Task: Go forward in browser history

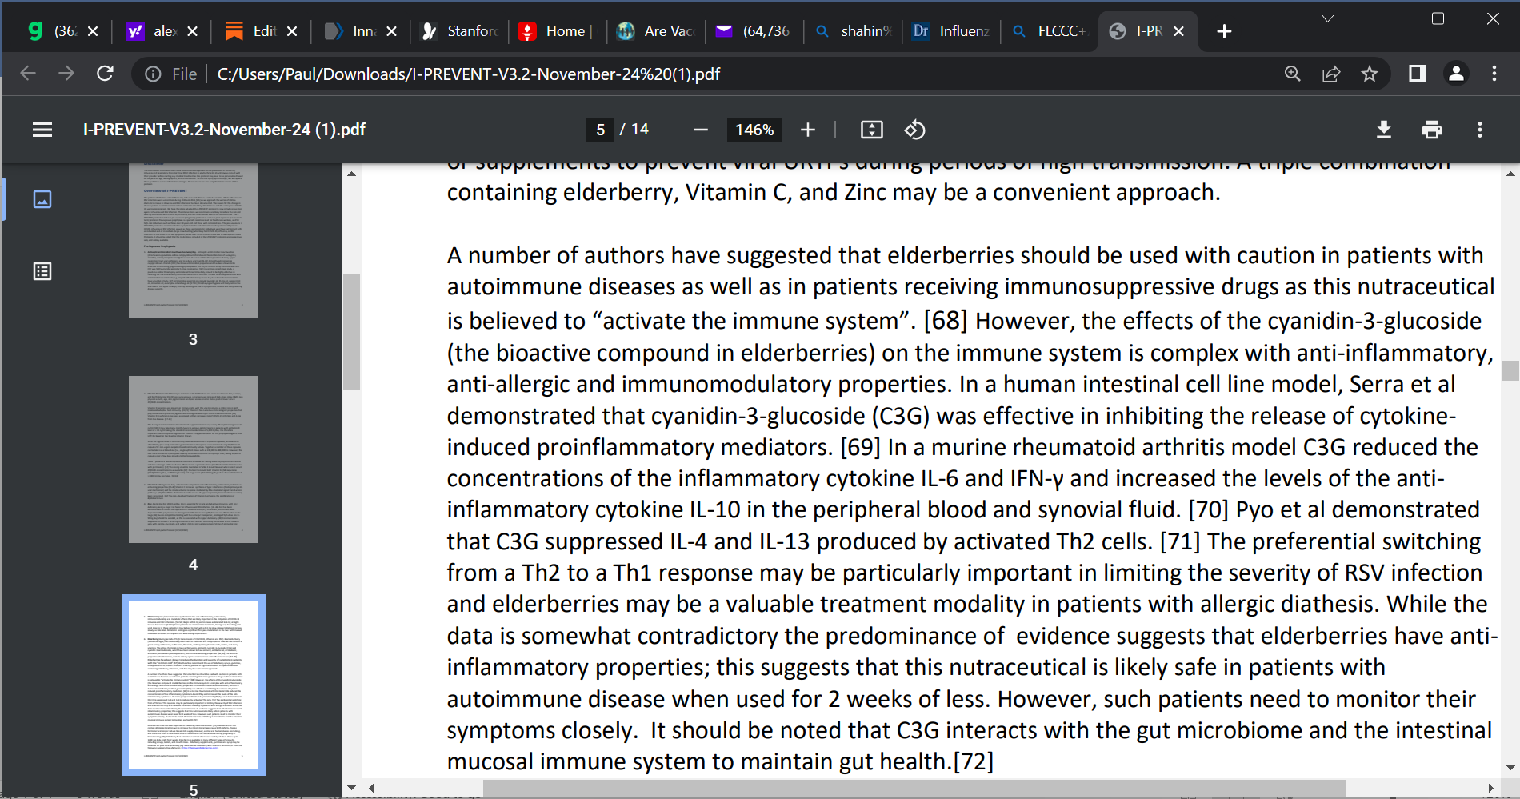Action: 66,74
